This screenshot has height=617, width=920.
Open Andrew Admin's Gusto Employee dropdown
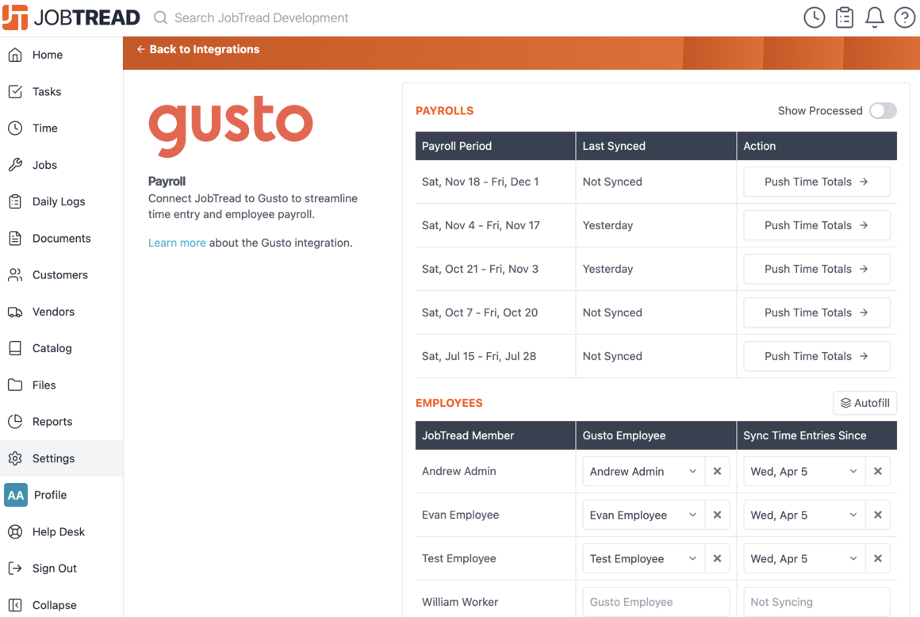point(644,471)
